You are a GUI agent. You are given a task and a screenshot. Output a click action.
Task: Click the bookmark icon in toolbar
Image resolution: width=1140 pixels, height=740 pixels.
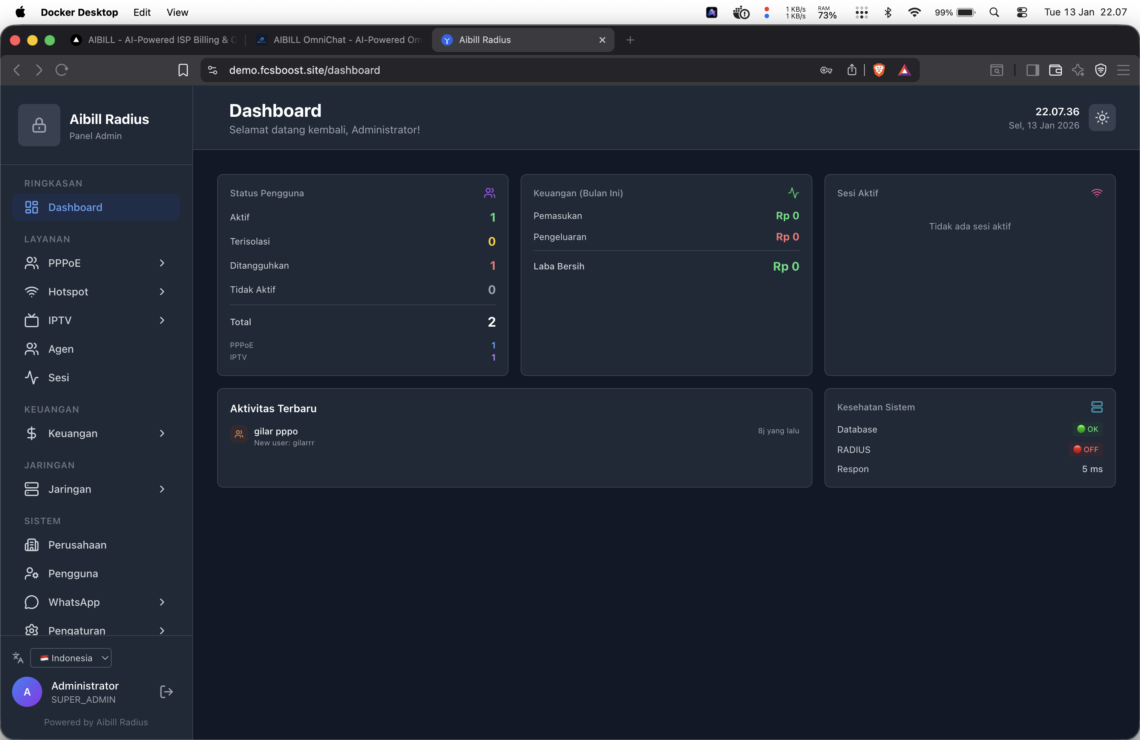point(182,70)
